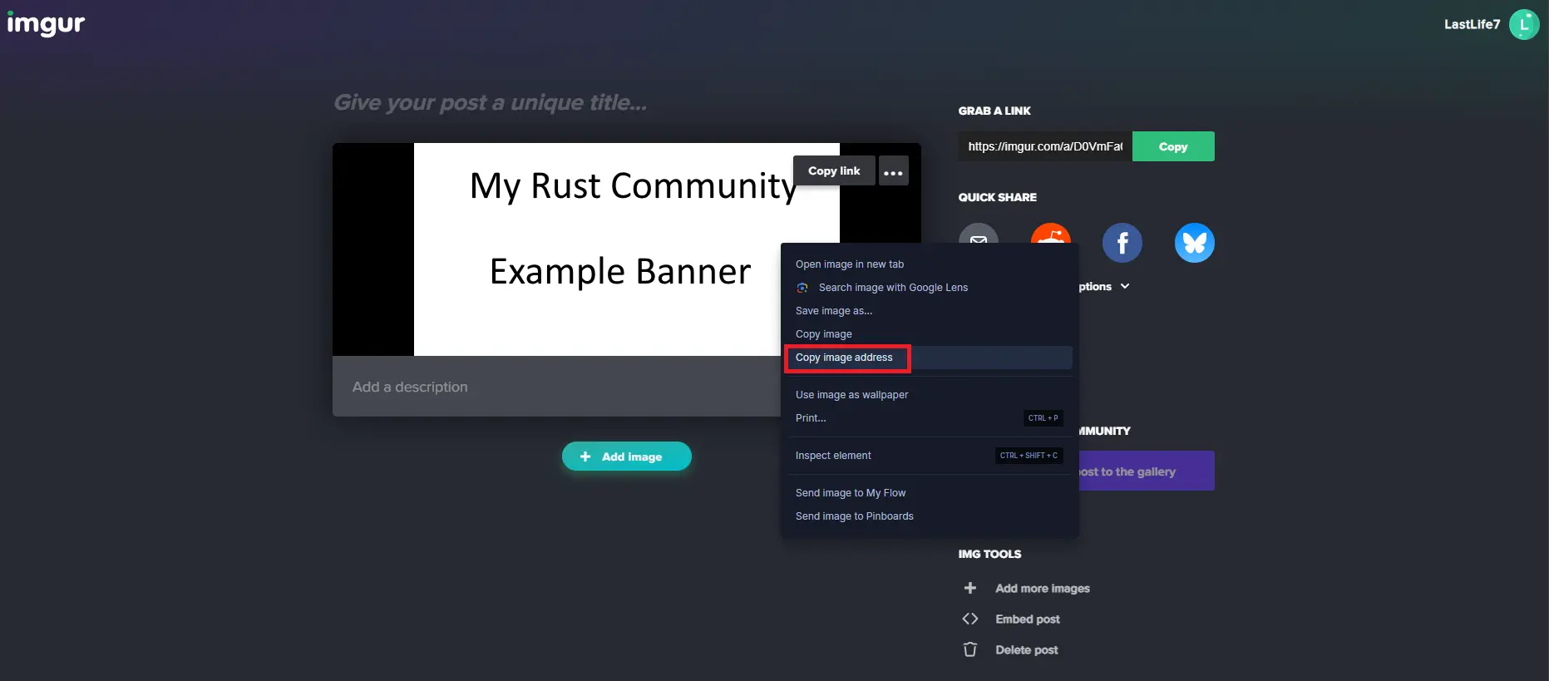Open the LastLife7 profile avatar
Image resolution: width=1549 pixels, height=681 pixels.
pos(1523,25)
